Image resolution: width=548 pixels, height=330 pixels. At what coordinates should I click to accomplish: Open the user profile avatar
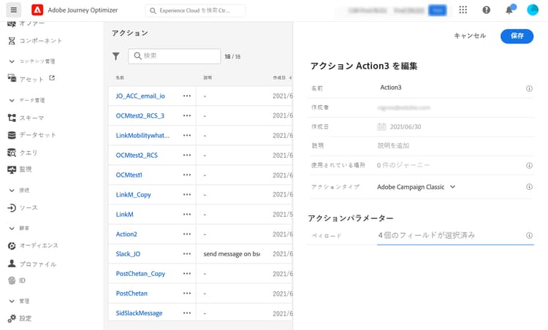532,9
